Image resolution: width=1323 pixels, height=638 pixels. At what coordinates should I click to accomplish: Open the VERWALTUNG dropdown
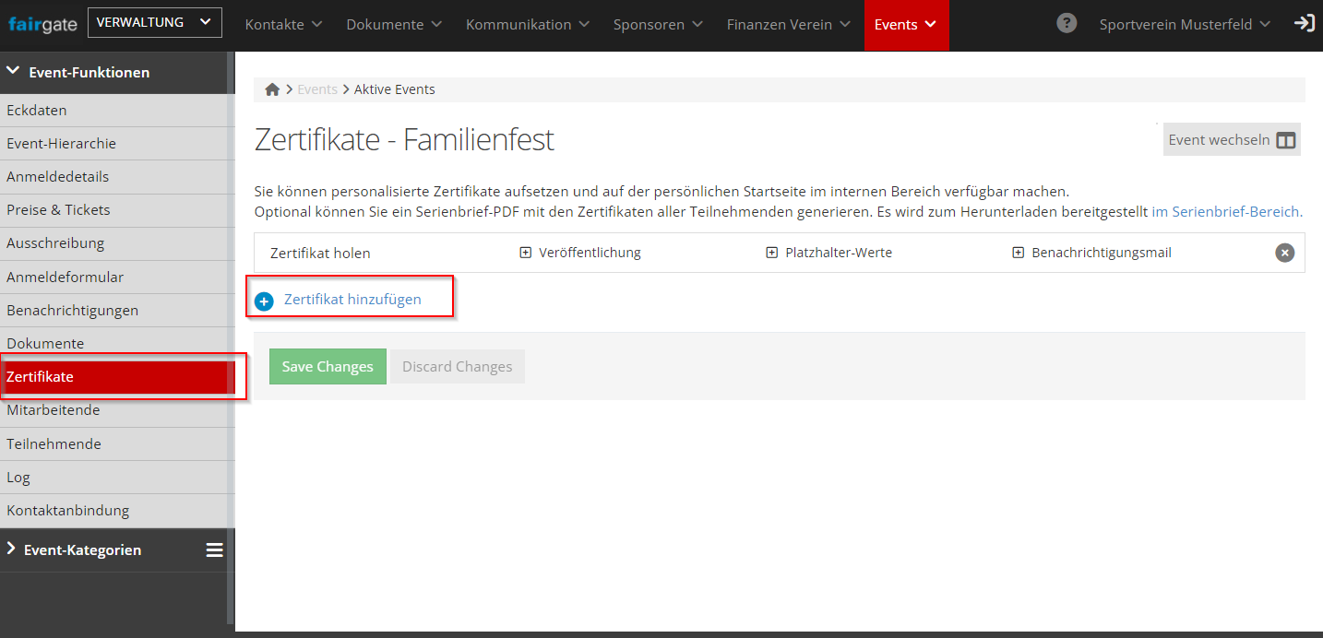click(x=154, y=23)
